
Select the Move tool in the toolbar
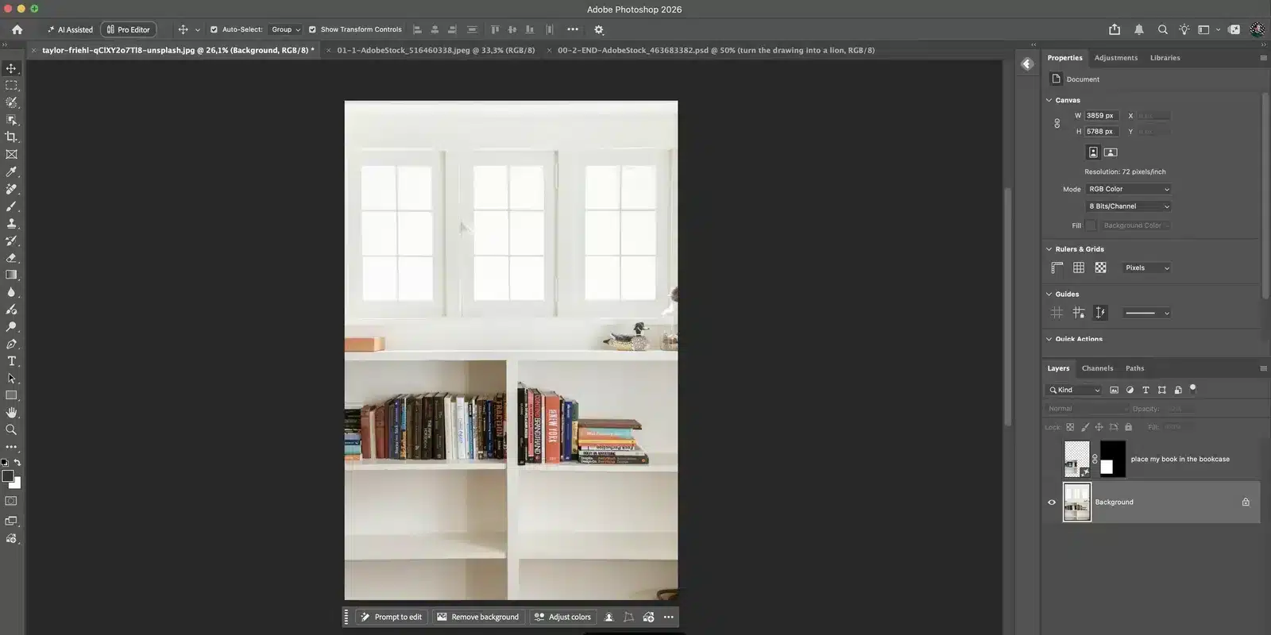(x=11, y=68)
